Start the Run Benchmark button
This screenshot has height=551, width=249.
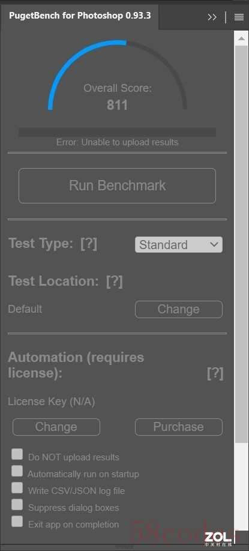coord(117,185)
